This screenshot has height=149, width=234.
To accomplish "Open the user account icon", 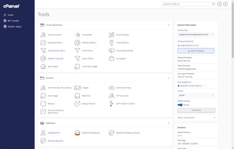I will [225, 4].
